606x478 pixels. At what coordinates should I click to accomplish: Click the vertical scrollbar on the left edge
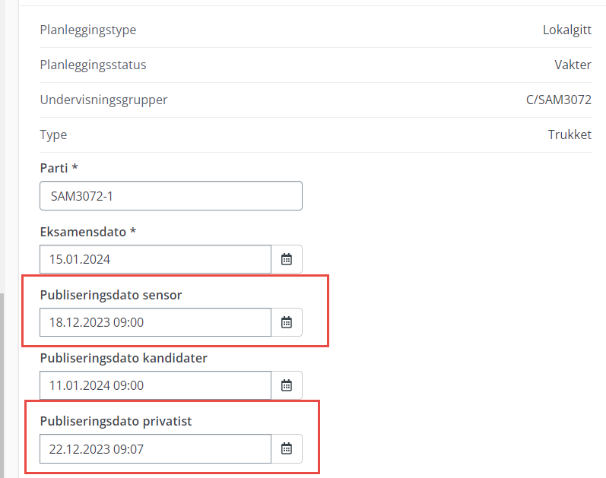click(2, 385)
